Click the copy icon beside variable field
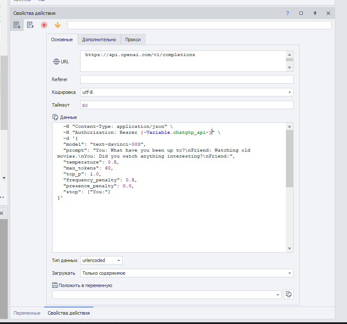This screenshot has width=347, height=324. tap(288, 294)
